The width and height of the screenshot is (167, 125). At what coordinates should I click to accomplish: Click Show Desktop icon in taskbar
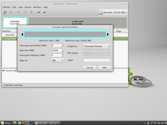tap(15, 123)
